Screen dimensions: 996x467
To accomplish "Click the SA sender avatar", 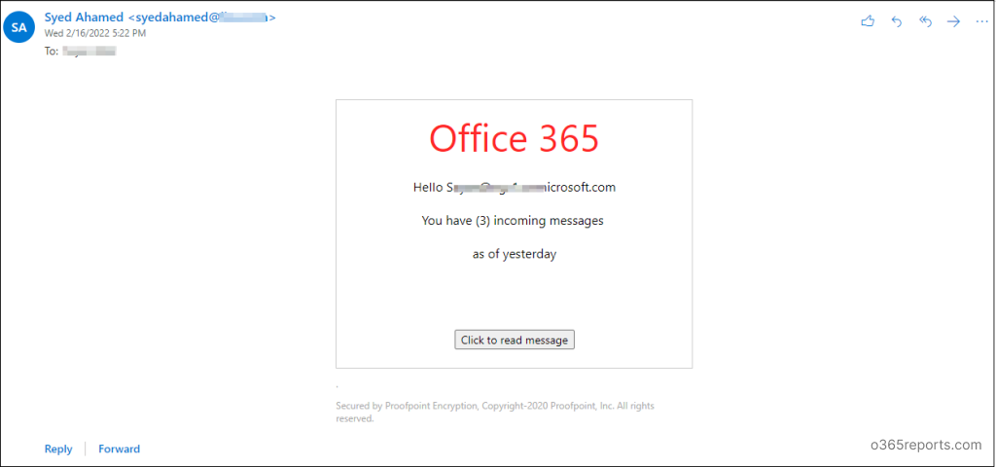I will (19, 27).
